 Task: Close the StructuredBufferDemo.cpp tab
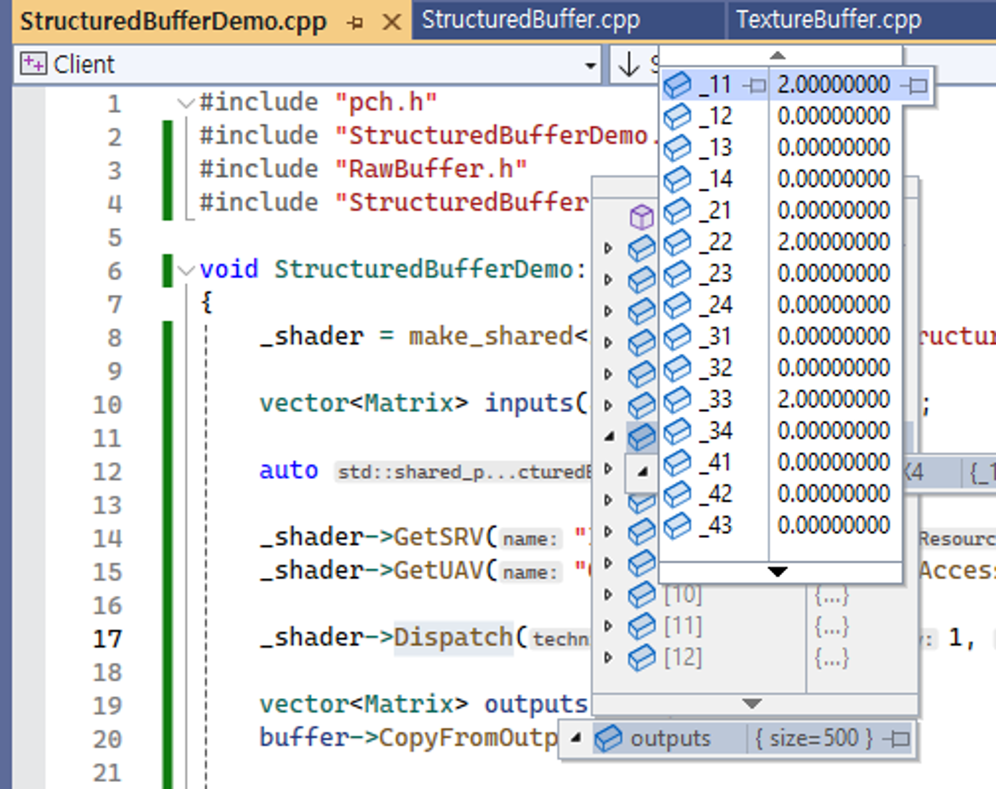point(392,22)
